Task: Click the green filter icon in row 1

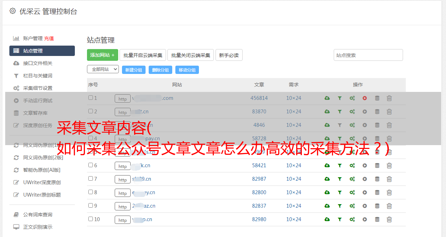Action: pos(340,98)
